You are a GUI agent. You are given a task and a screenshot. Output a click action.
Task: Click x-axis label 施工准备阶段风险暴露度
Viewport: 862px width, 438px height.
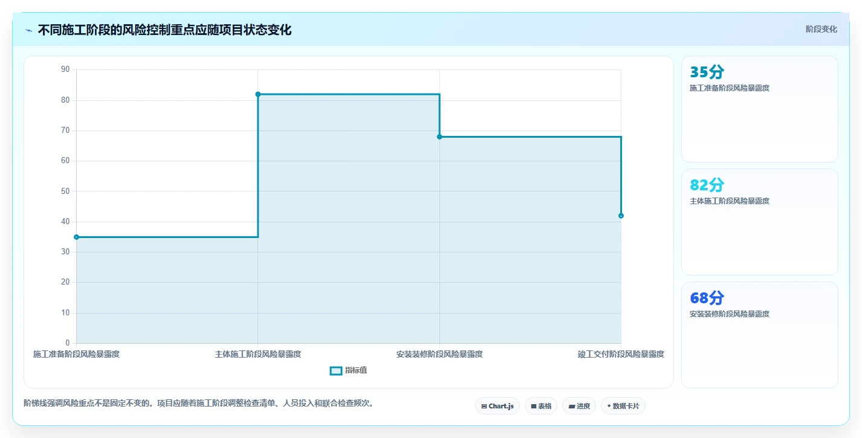[x=76, y=354]
